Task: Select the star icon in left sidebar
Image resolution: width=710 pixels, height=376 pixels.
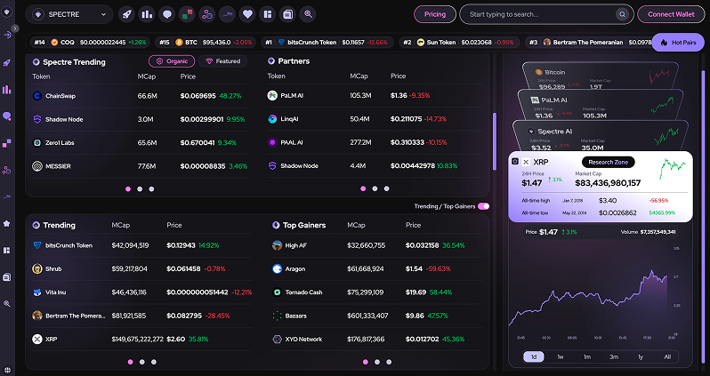Action: pyautogui.click(x=7, y=223)
